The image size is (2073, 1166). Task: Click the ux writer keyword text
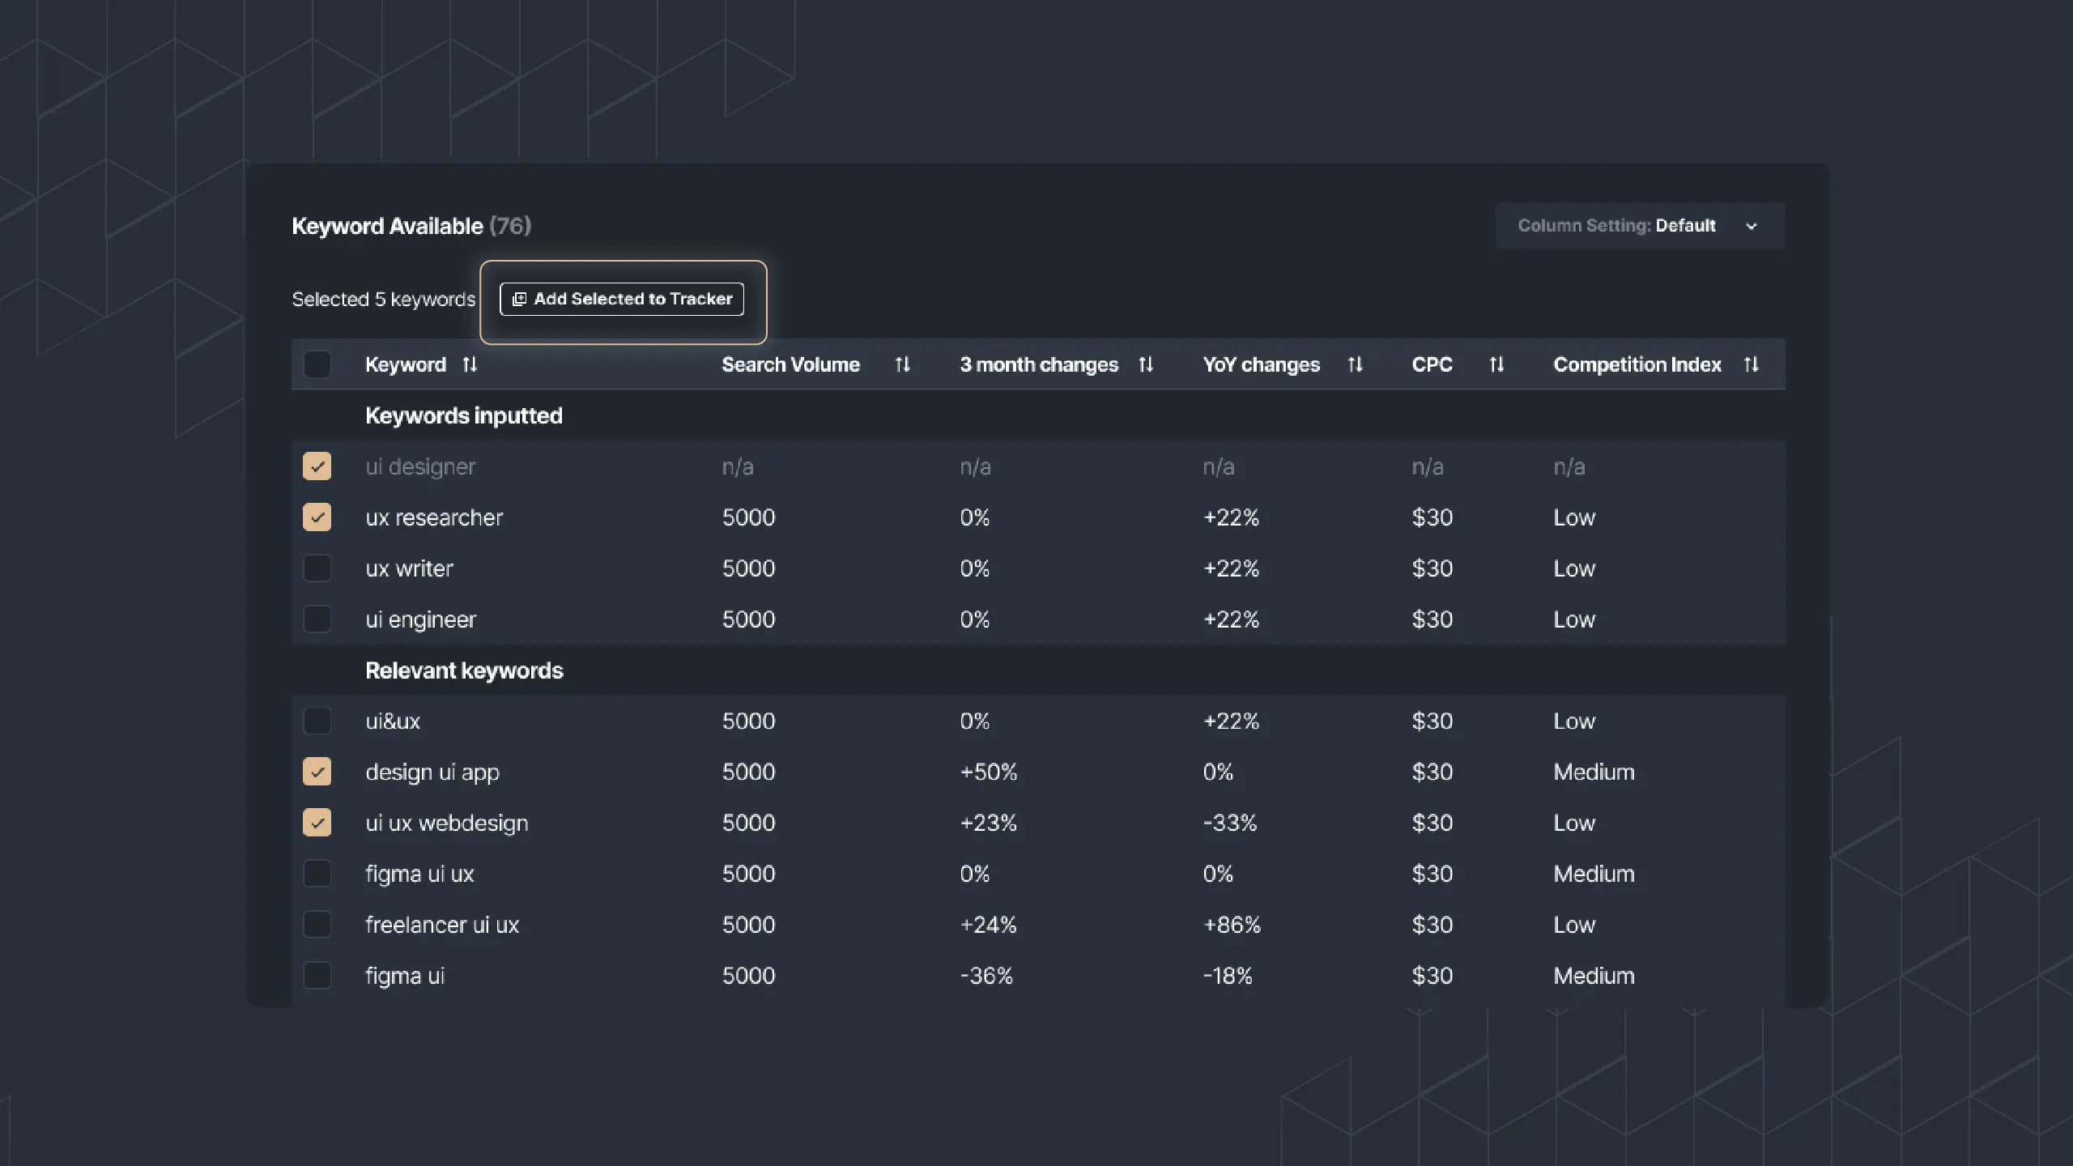coord(409,568)
